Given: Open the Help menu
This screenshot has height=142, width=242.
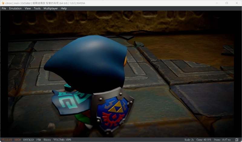Looking at the screenshot, I should coord(64,8).
